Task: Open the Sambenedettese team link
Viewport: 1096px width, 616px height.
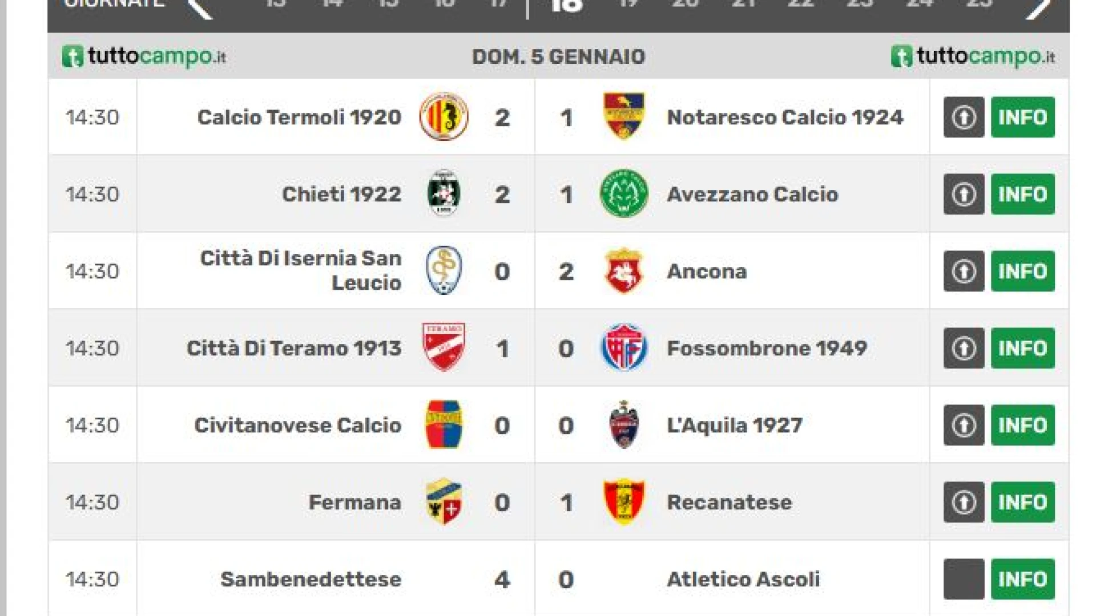Action: click(311, 579)
